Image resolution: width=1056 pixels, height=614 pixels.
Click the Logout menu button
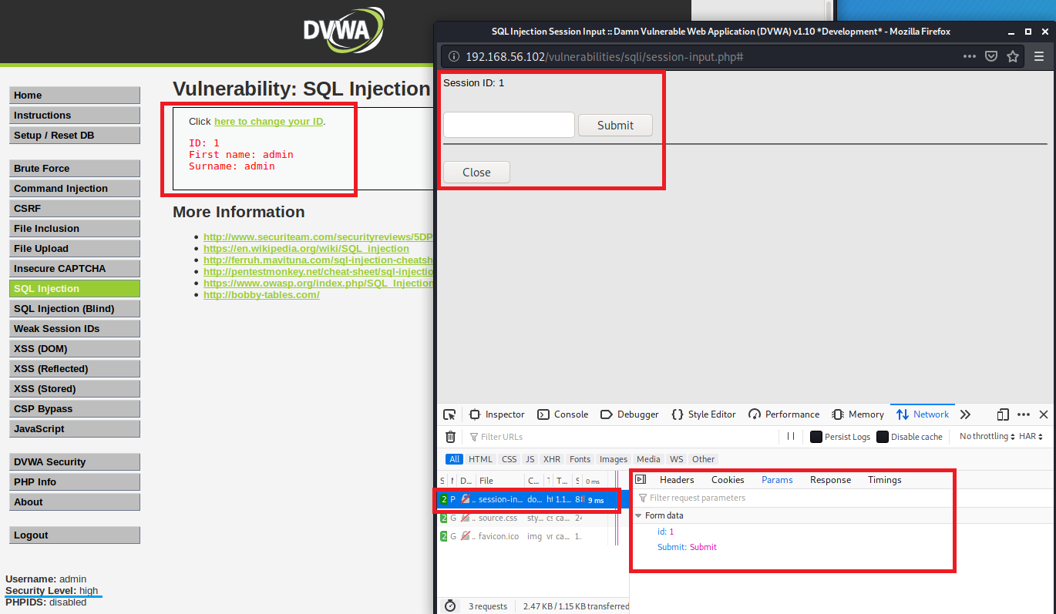75,535
